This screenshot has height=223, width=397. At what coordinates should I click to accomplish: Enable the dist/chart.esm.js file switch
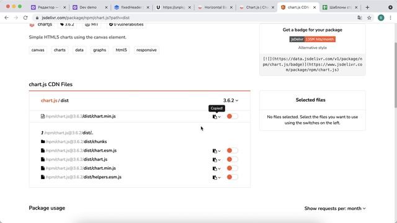[x=232, y=151]
